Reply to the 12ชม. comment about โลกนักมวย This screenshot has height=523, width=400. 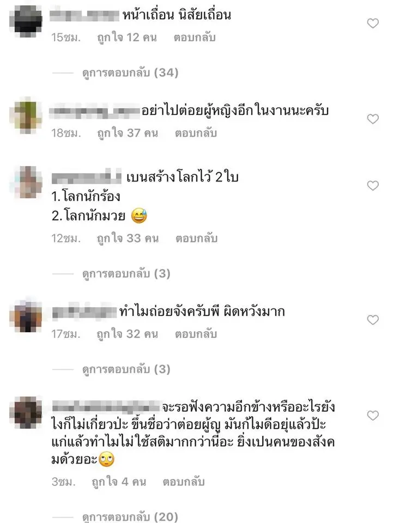[197, 238]
